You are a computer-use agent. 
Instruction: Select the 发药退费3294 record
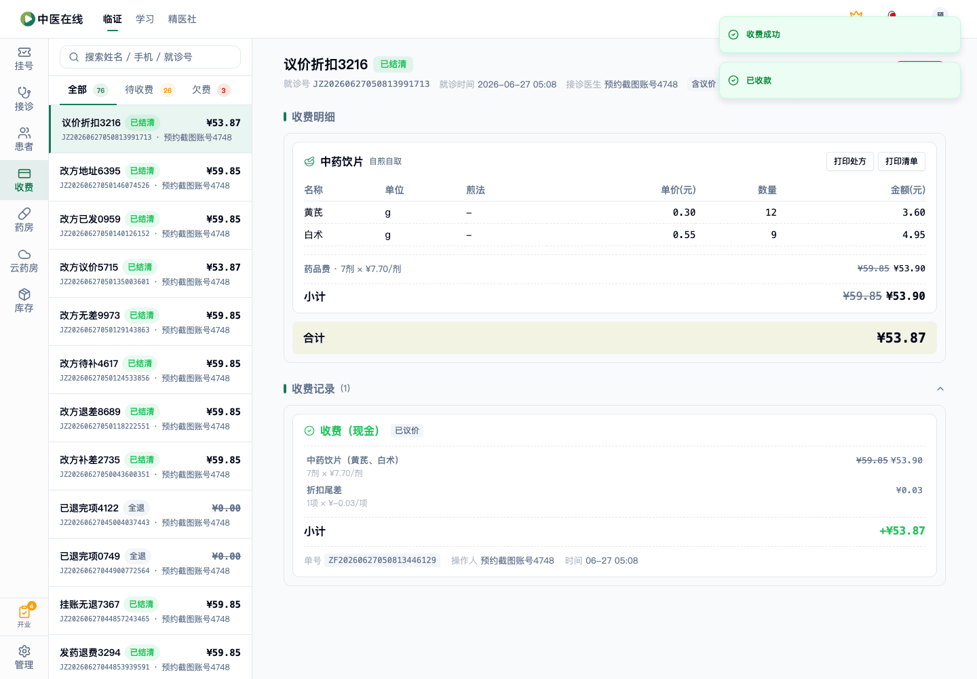pos(151,657)
